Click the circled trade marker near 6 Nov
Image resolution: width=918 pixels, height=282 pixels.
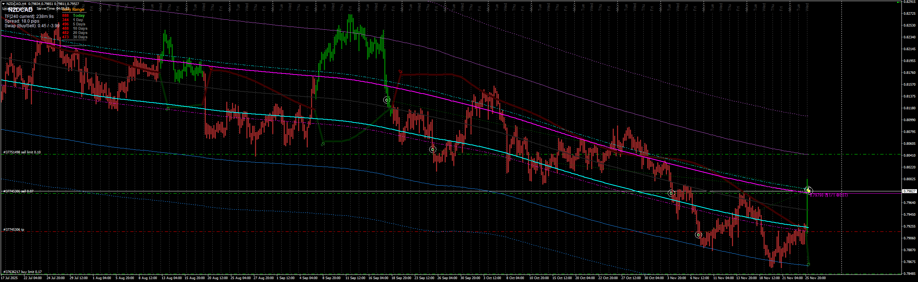click(x=698, y=235)
